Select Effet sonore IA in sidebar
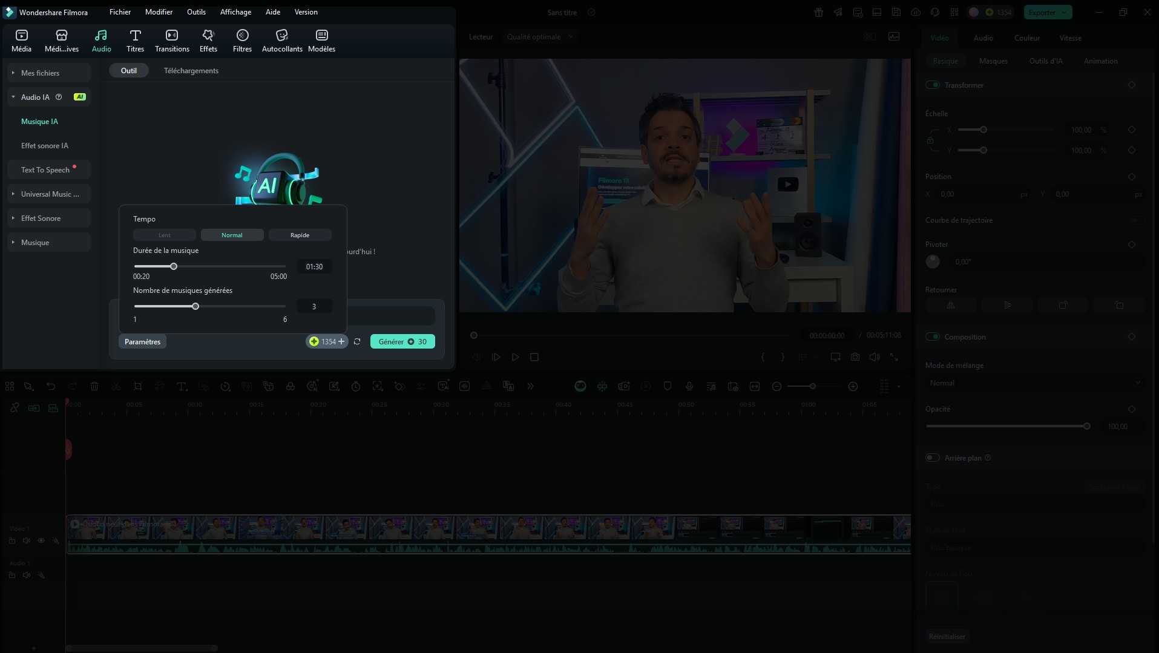 pos(45,146)
